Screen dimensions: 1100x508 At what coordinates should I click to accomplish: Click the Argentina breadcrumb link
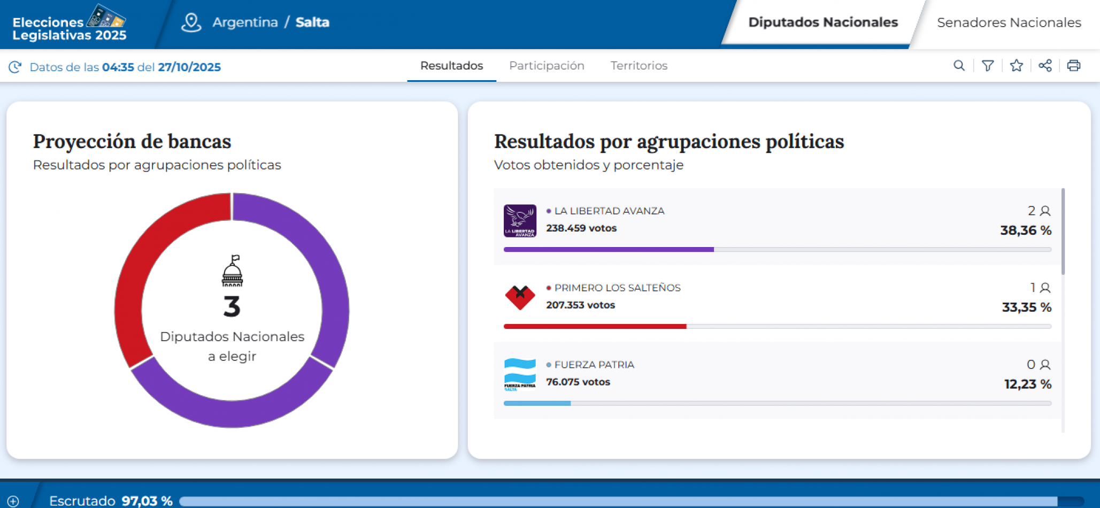(245, 22)
